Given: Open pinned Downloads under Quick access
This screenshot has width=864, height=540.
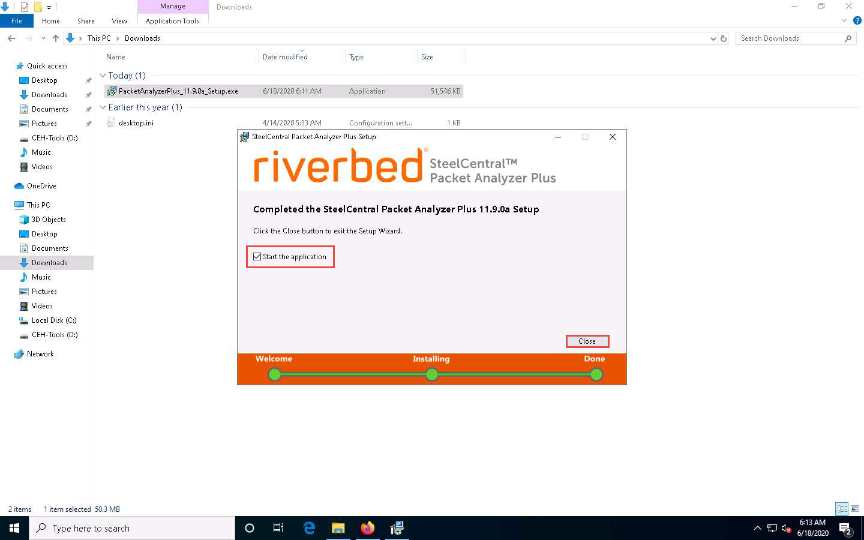Looking at the screenshot, I should 49,95.
